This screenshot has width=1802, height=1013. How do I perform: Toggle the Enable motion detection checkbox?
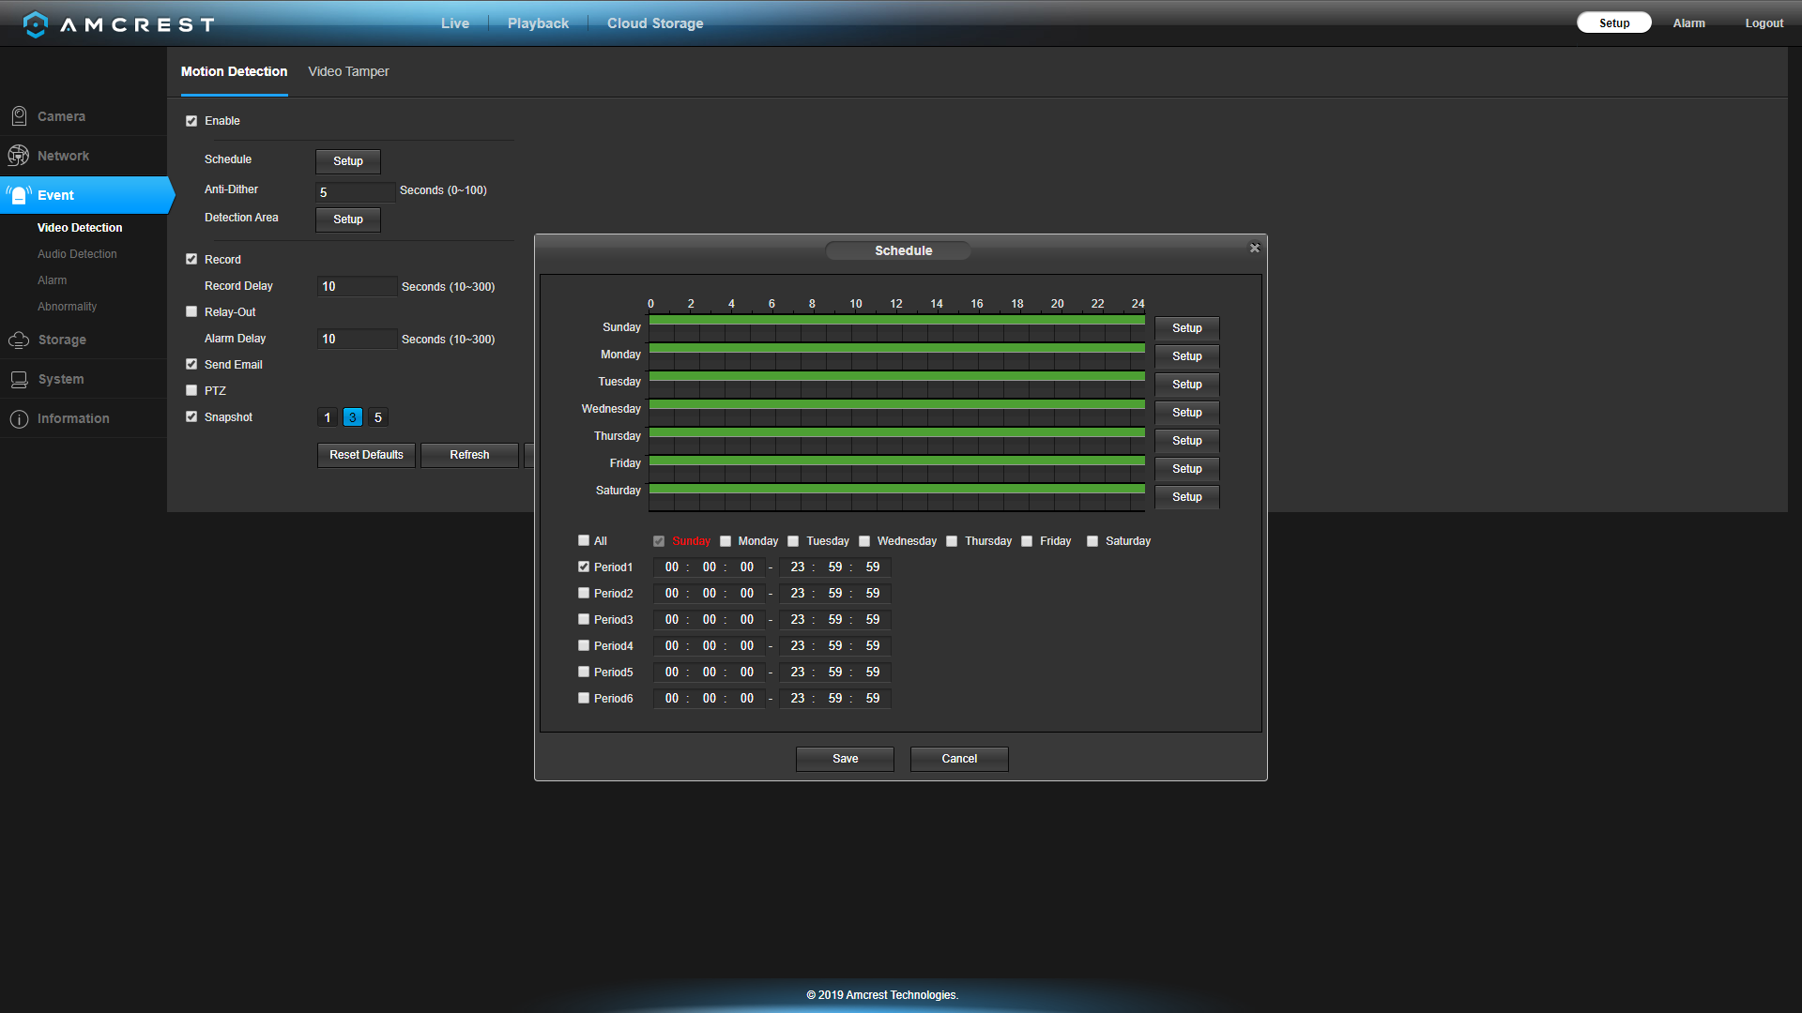191,121
